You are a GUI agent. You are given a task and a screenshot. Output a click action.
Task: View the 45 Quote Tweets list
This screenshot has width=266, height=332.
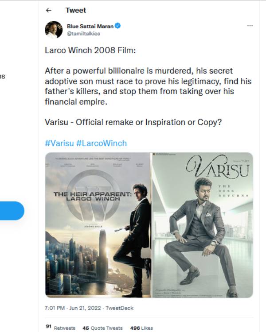coord(102,328)
